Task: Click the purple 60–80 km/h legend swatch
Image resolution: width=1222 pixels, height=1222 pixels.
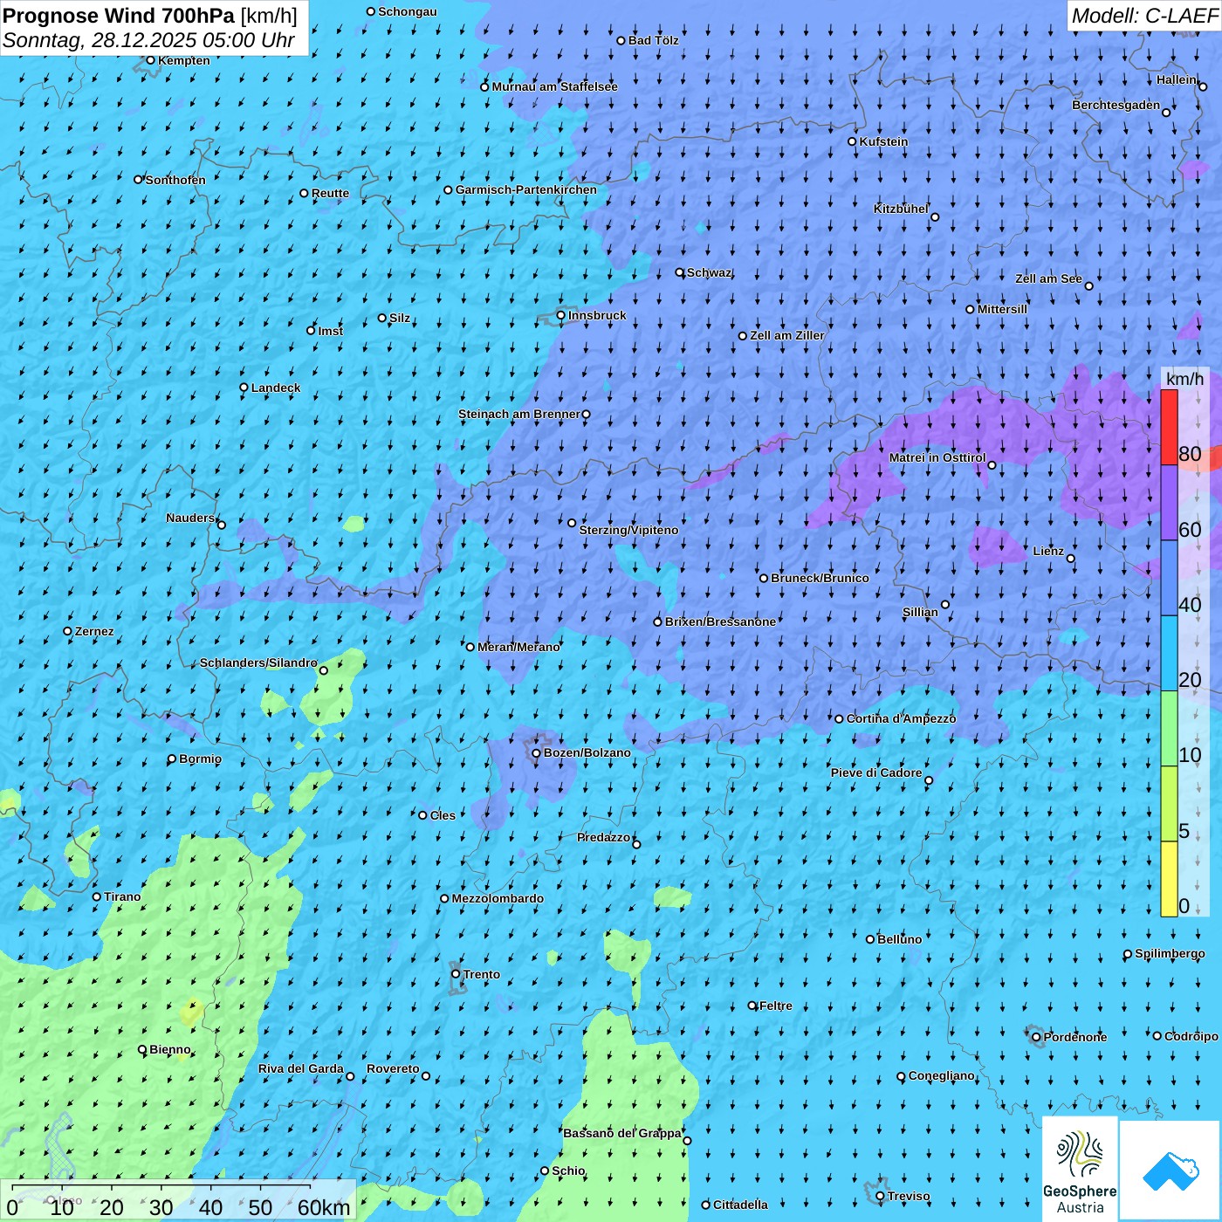Action: (x=1169, y=503)
